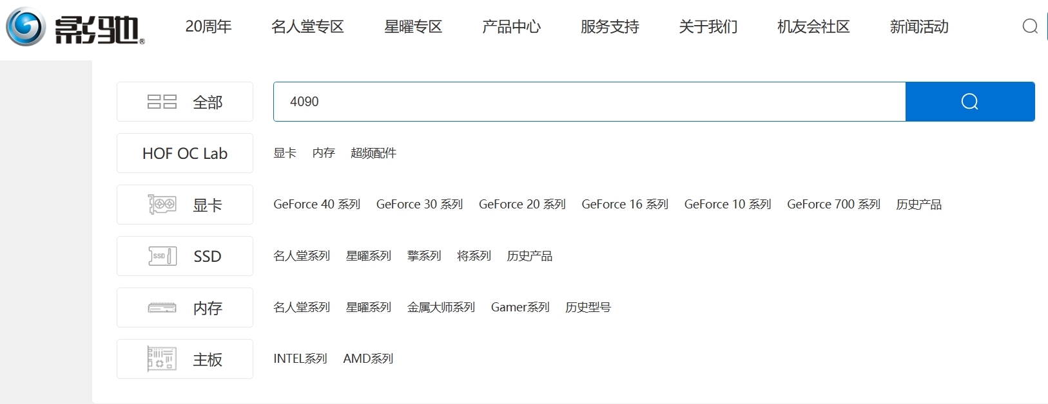Open the 20周年 menu item
This screenshot has width=1048, height=404.
(x=208, y=26)
